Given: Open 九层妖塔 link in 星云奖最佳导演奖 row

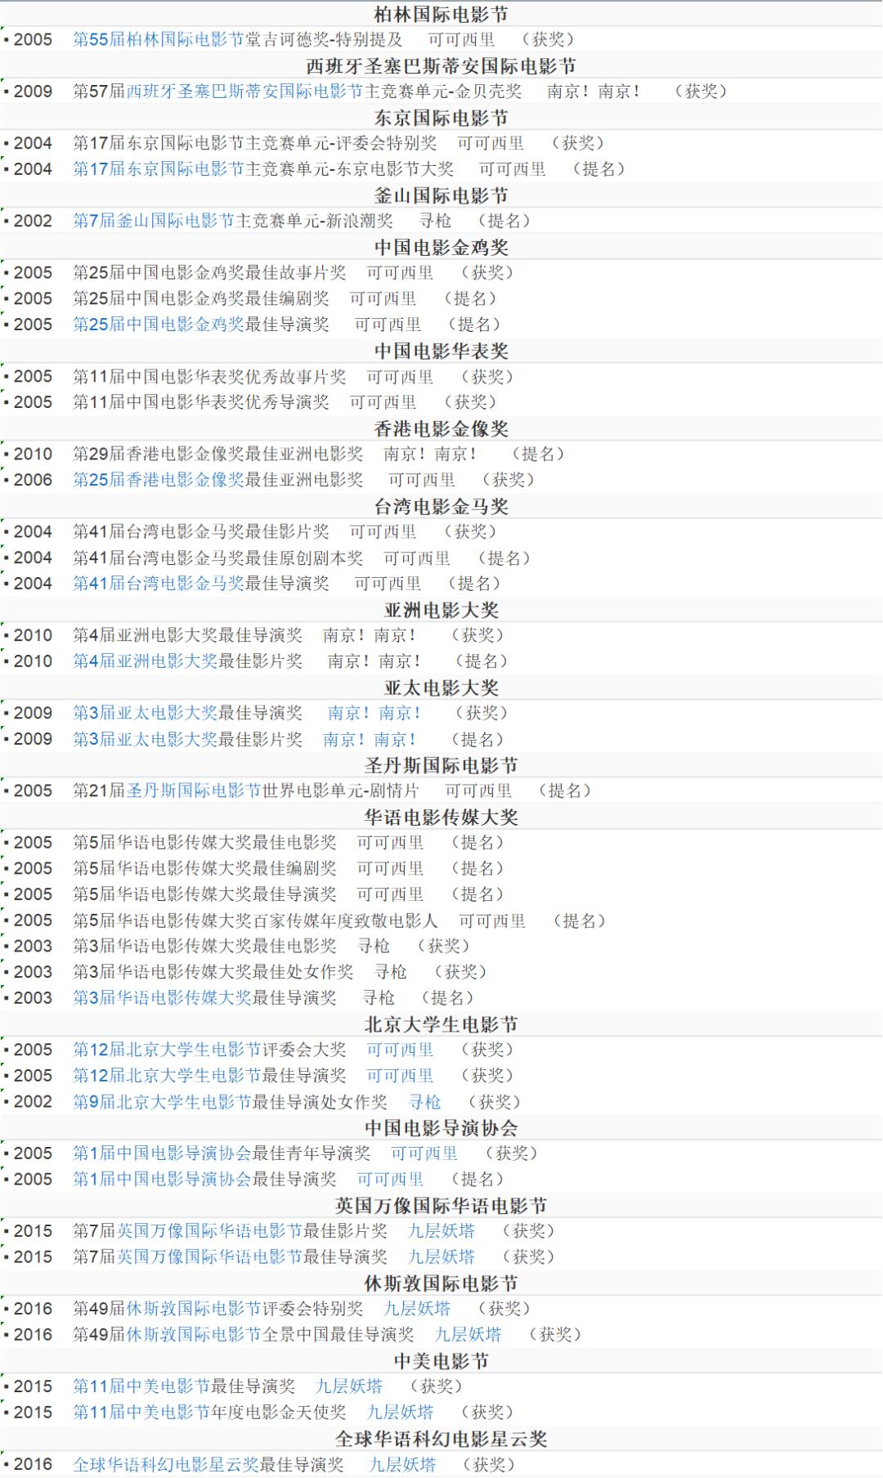Looking at the screenshot, I should [x=402, y=1464].
